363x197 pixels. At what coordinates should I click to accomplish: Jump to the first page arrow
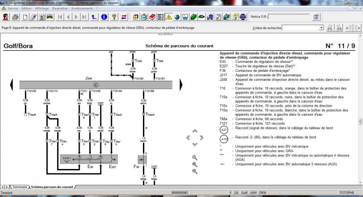pos(60,17)
